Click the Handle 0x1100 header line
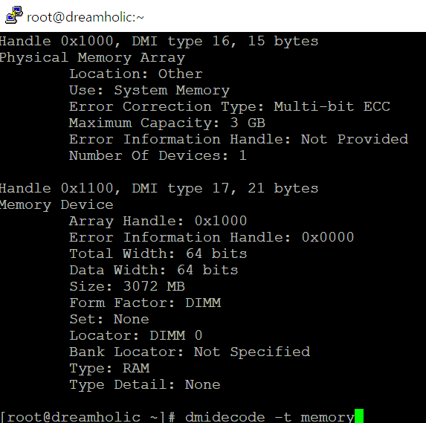 coord(159,189)
